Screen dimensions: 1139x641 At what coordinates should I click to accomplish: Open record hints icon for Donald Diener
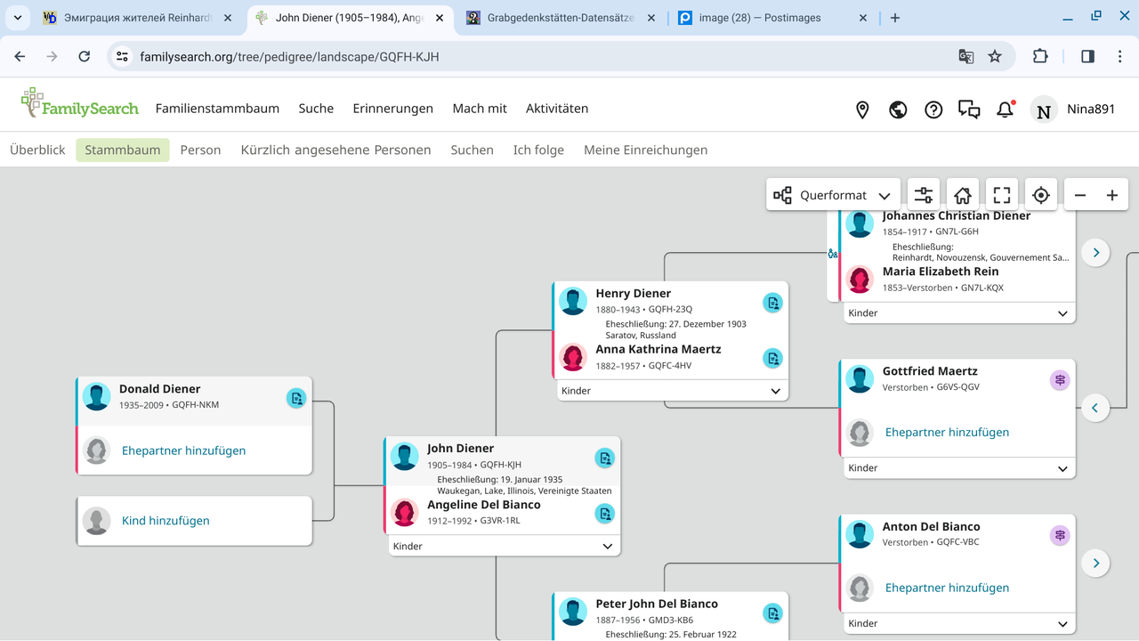point(296,398)
